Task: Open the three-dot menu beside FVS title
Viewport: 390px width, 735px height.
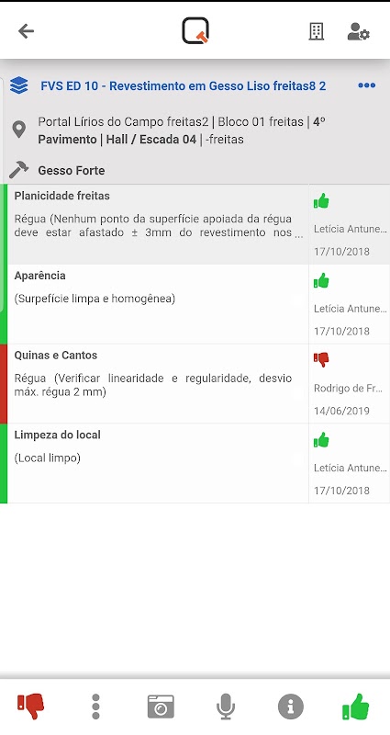Action: click(x=366, y=85)
